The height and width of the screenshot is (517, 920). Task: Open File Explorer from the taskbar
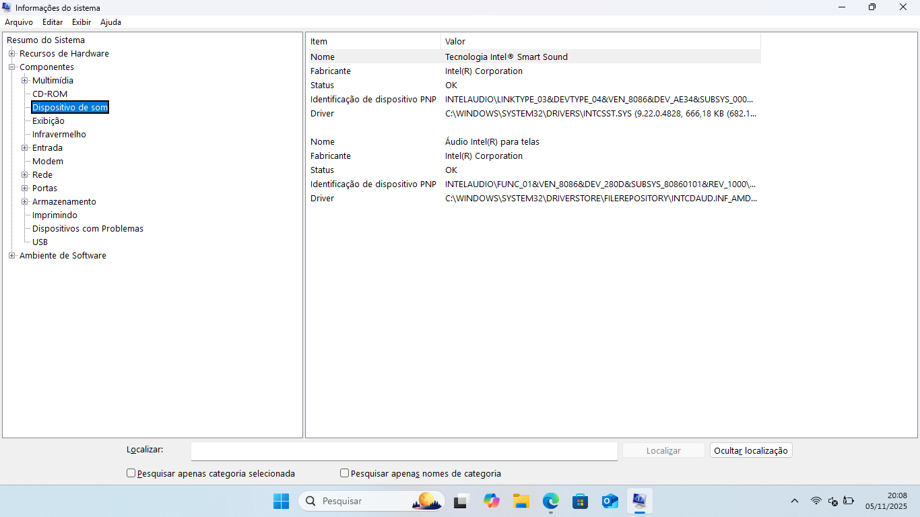(x=521, y=501)
